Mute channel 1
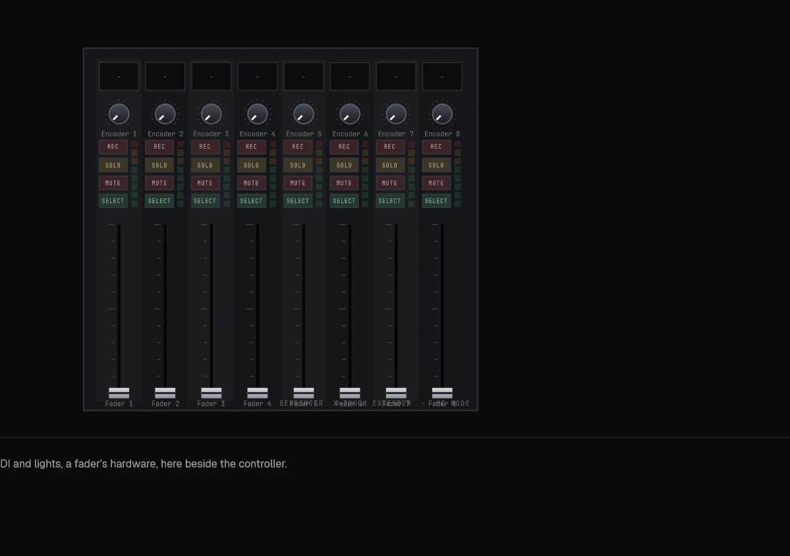The height and width of the screenshot is (556, 790). [113, 183]
